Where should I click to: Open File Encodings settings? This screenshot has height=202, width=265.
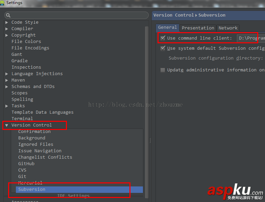[x=30, y=48]
